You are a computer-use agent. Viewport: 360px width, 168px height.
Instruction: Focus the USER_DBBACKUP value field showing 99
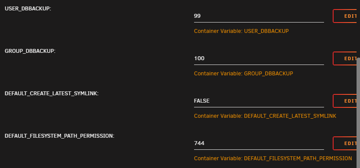(259, 16)
